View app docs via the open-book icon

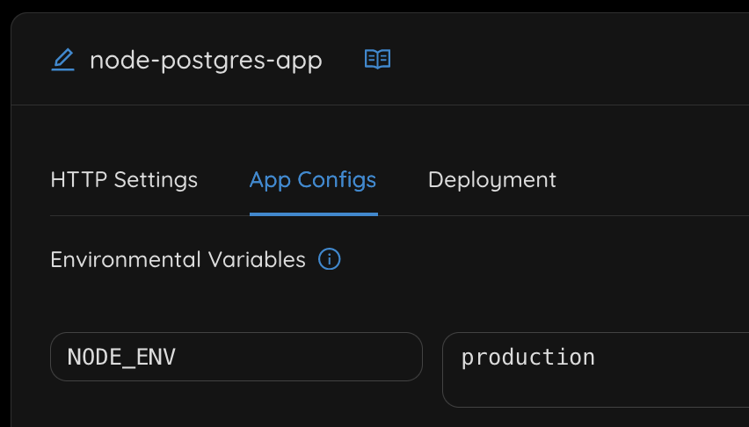click(x=377, y=60)
